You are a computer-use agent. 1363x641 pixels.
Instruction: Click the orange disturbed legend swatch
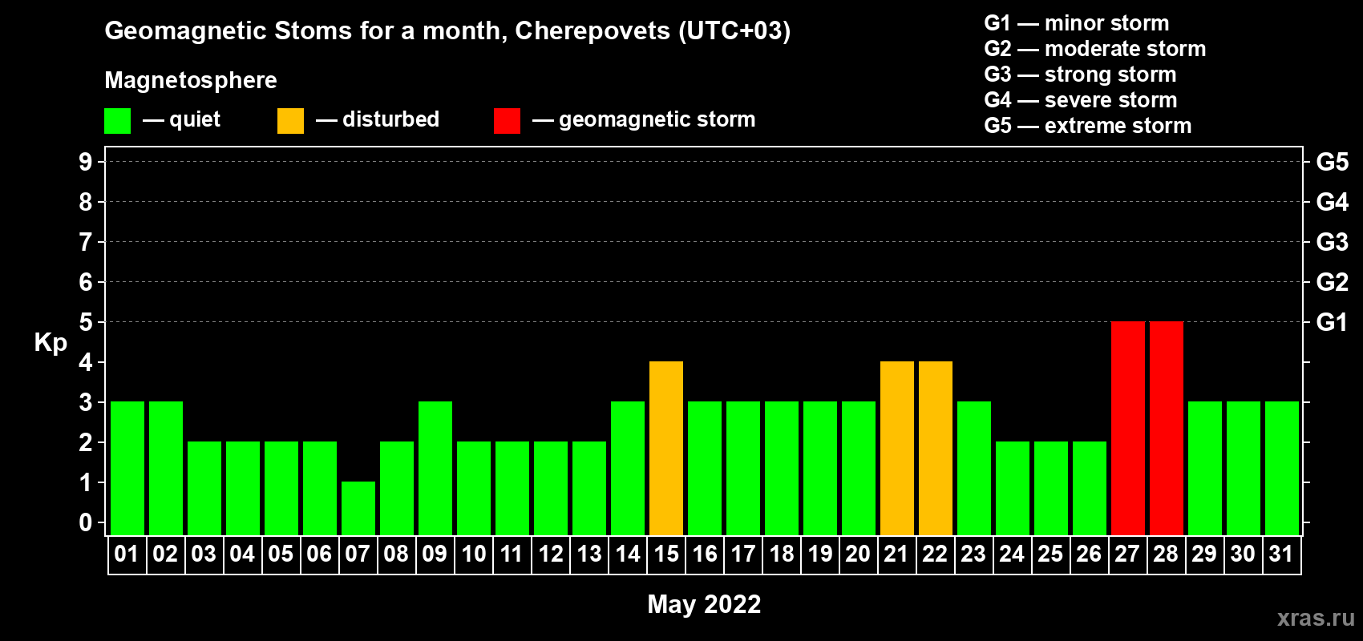290,121
